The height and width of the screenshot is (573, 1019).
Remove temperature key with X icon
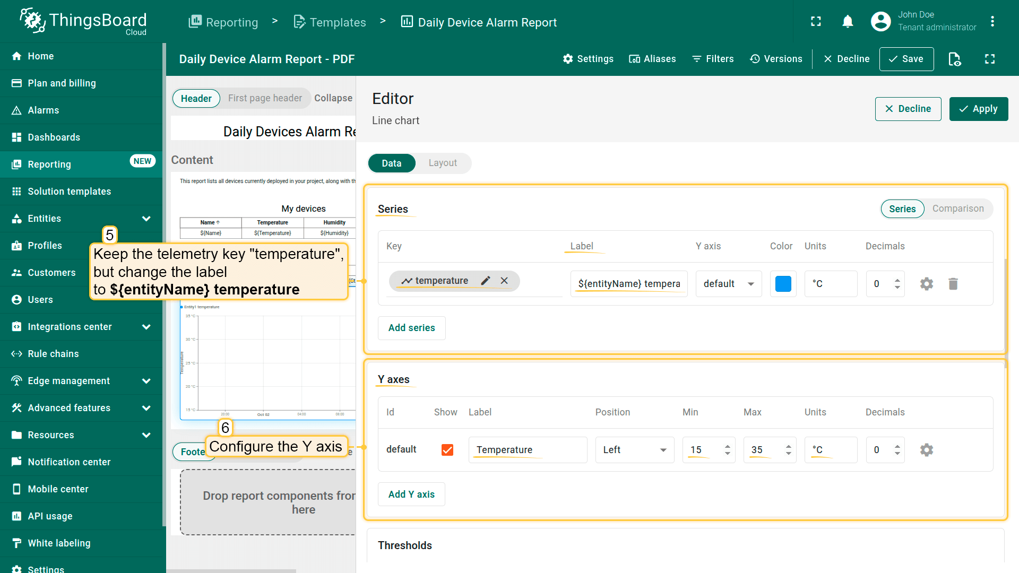504,281
